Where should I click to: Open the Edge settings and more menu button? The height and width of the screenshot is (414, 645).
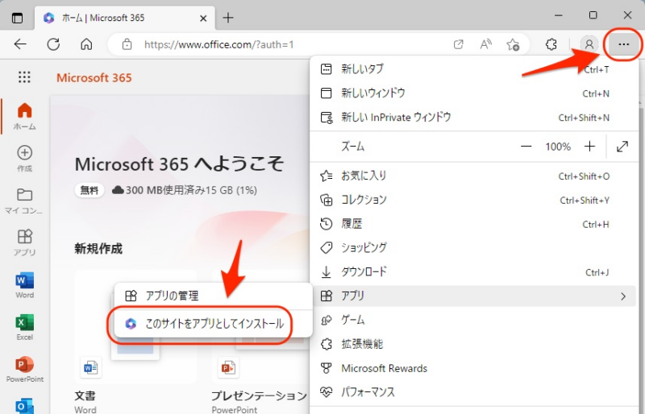coord(623,44)
